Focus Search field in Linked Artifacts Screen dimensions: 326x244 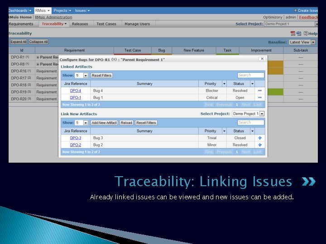[251, 75]
